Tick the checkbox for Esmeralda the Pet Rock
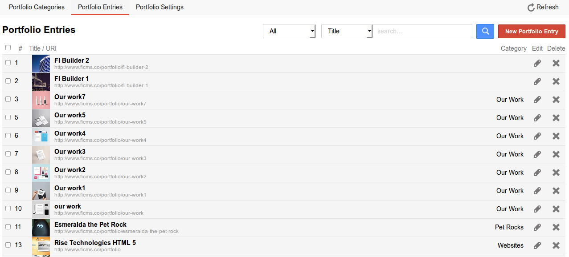Viewport: 569px width, 257px height. click(8, 227)
